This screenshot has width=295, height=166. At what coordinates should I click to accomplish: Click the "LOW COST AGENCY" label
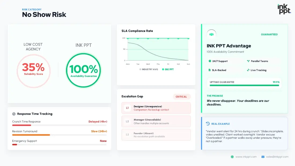click(x=33, y=47)
